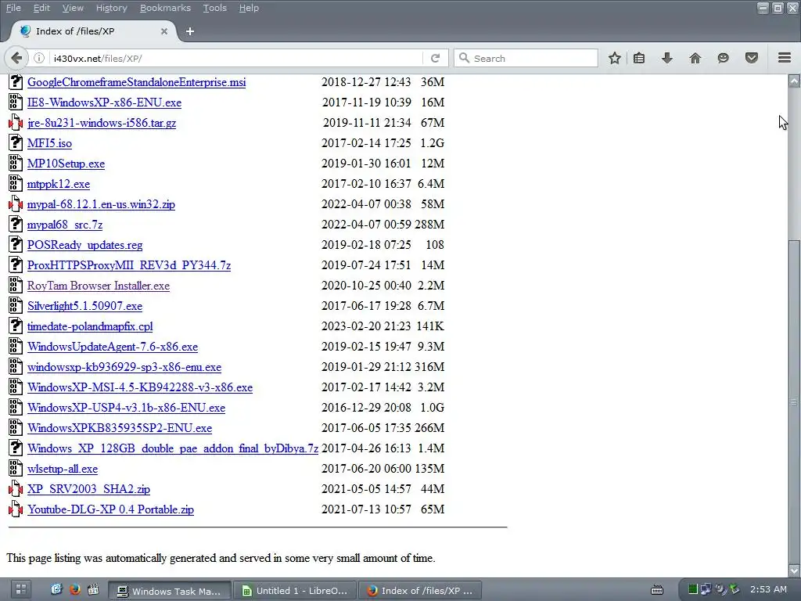Download Silverlight5.1.50907.exe
Image resolution: width=801 pixels, height=601 pixels.
pyautogui.click(x=84, y=306)
